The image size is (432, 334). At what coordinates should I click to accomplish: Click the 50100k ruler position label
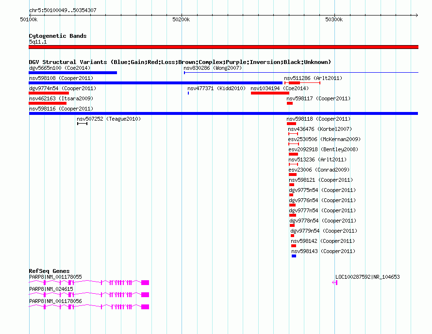(x=29, y=19)
